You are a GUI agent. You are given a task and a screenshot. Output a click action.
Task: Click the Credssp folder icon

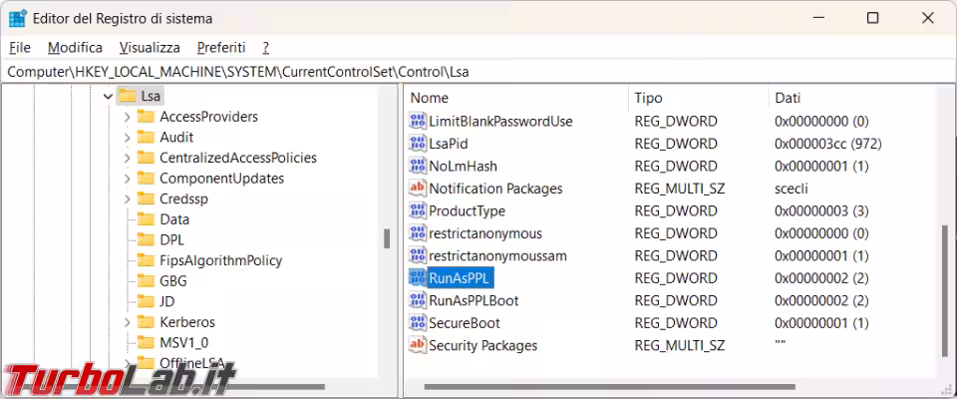[x=146, y=199]
